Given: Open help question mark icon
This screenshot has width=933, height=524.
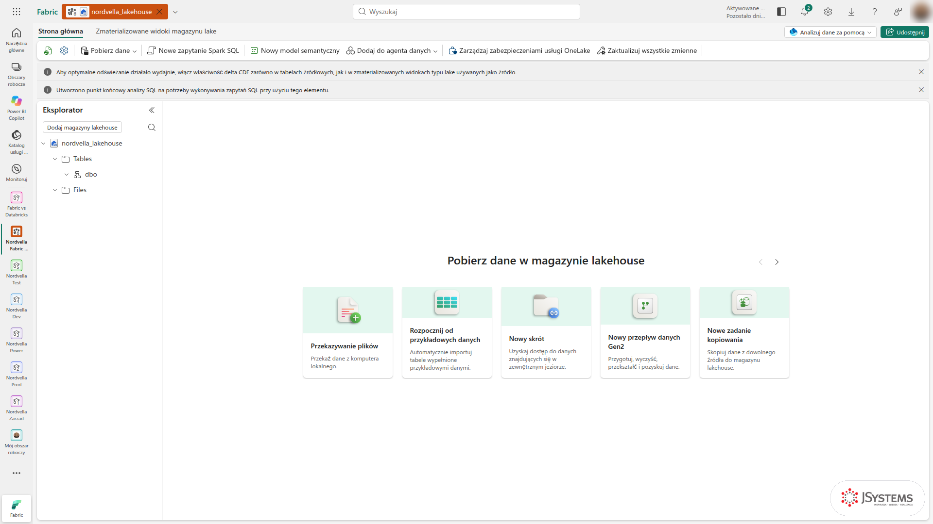Looking at the screenshot, I should (875, 12).
